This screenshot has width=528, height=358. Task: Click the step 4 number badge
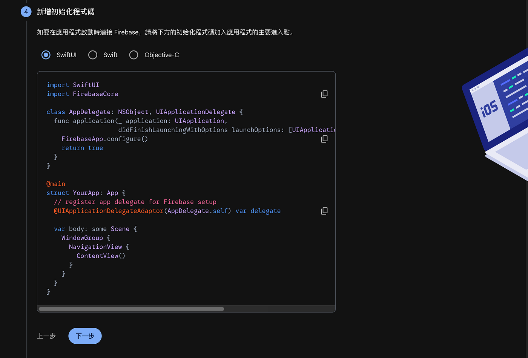26,12
